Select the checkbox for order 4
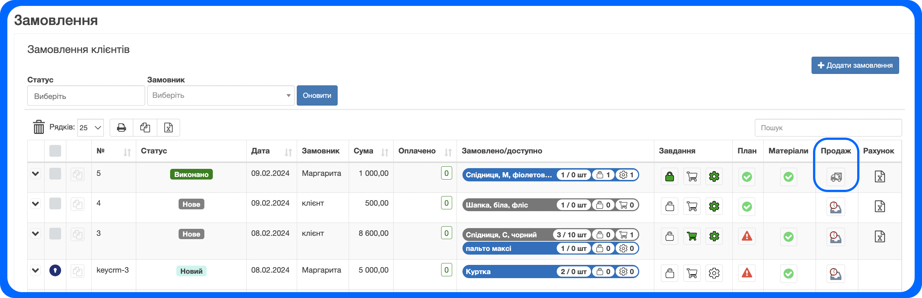 coord(55,203)
